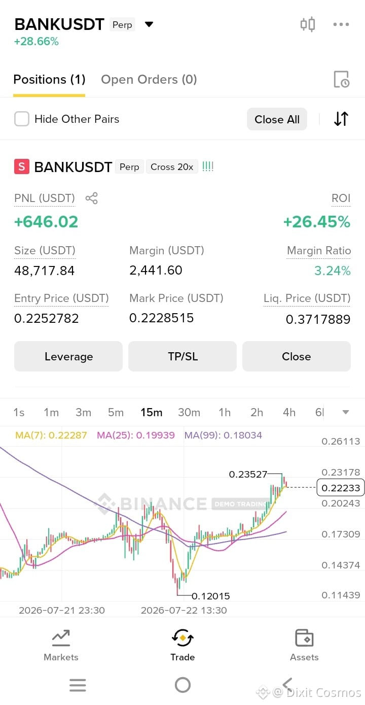This screenshot has width=365, height=705.
Task: Tap the 0.2252782 entry price value
Action: [47, 318]
